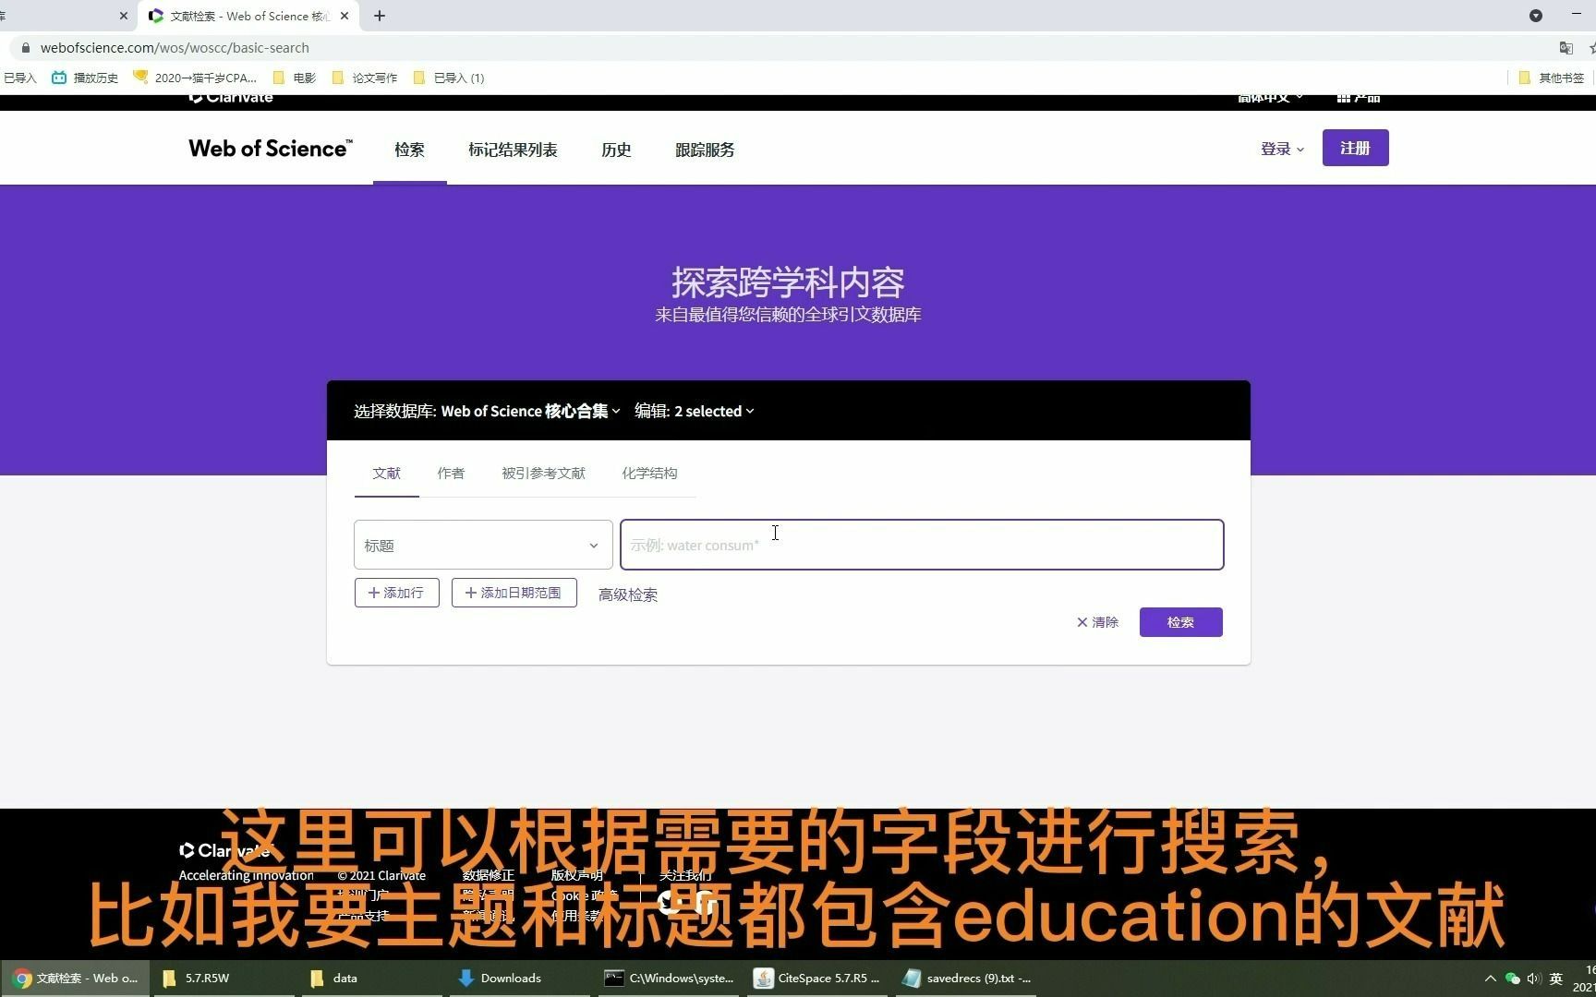Click the 注册 register button
The image size is (1596, 997).
click(x=1355, y=148)
